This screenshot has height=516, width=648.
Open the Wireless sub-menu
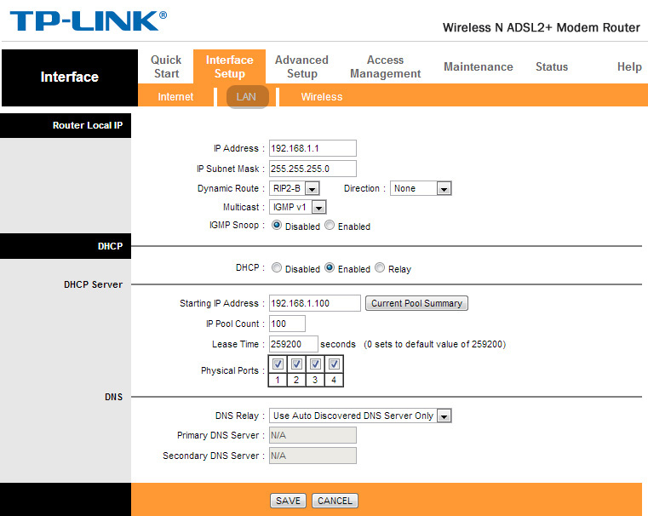(322, 97)
